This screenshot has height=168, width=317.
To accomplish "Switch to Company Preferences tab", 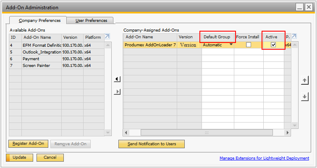I will (38, 21).
